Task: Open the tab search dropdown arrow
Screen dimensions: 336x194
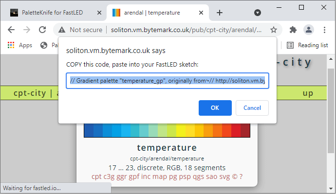Action: click(258, 13)
